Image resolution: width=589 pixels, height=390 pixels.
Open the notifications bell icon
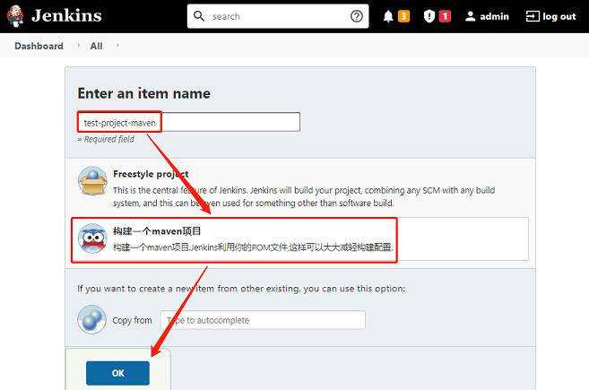click(x=387, y=16)
